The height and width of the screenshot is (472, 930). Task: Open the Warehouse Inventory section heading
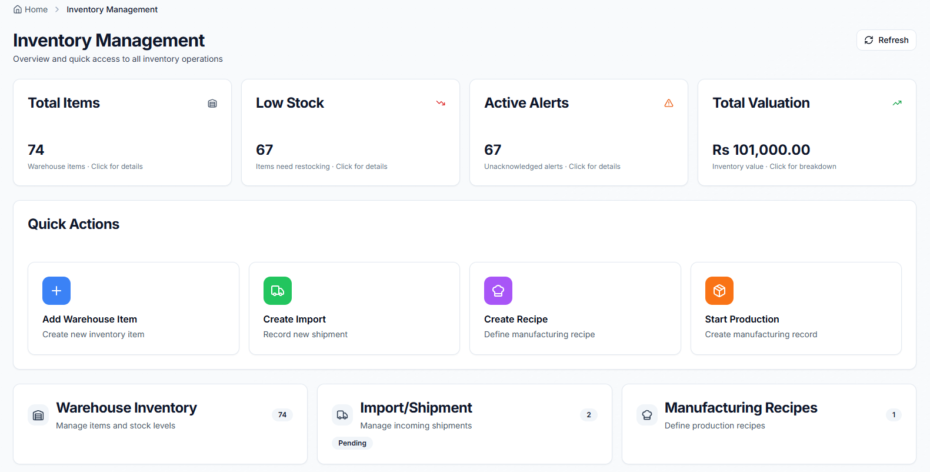point(126,408)
